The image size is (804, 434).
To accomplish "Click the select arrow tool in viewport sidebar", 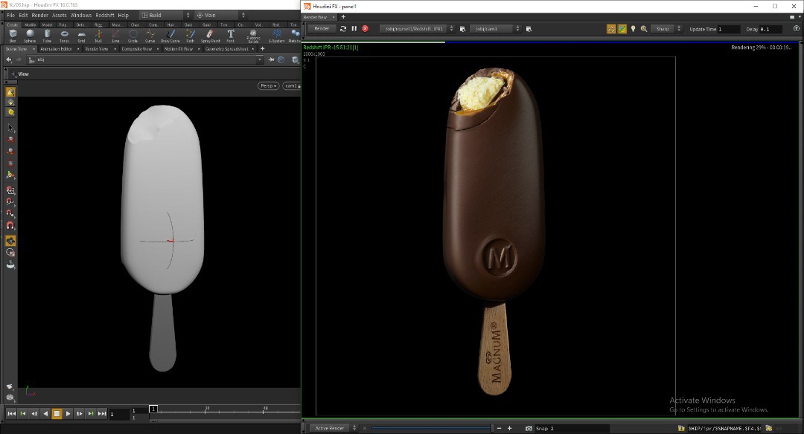I will click(10, 128).
